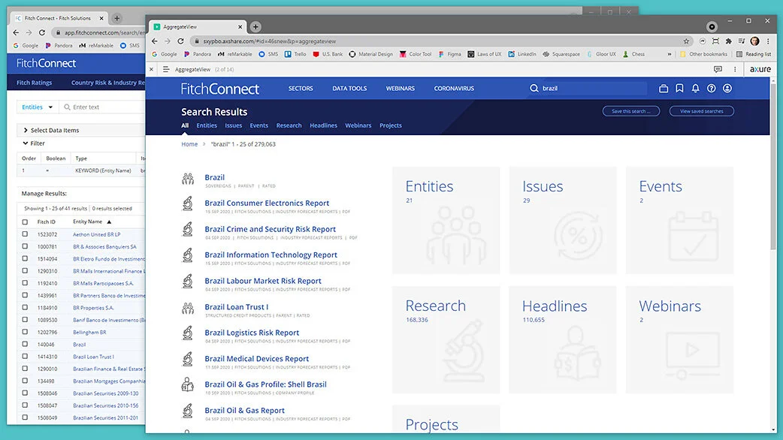Open the Axure comments icon
783x440 pixels.
tap(718, 69)
